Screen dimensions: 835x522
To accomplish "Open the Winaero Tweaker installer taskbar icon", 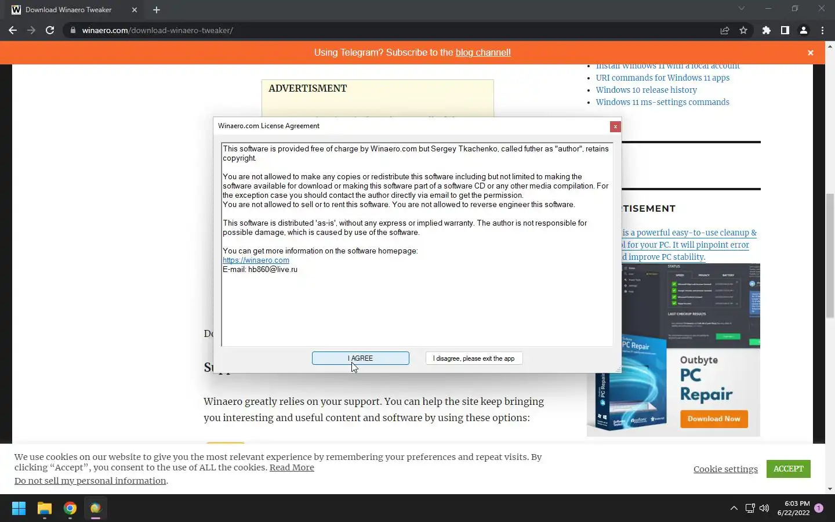I will coord(96,508).
